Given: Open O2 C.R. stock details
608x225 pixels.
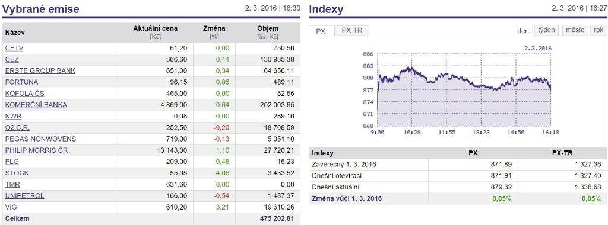Looking at the screenshot, I should [17, 127].
